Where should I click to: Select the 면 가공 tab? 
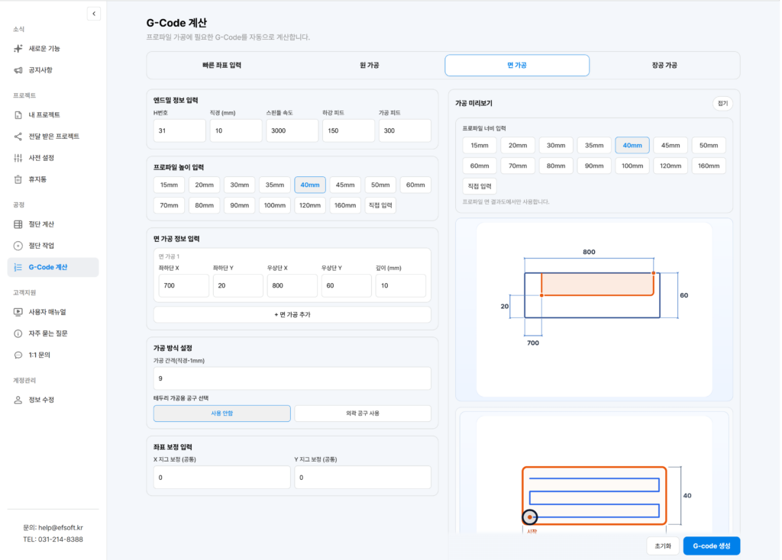click(x=517, y=66)
